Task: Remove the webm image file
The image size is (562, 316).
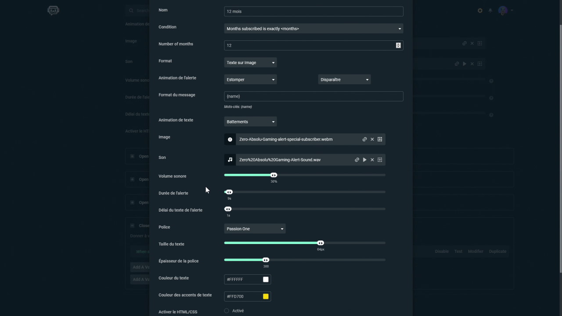Action: coord(372,139)
